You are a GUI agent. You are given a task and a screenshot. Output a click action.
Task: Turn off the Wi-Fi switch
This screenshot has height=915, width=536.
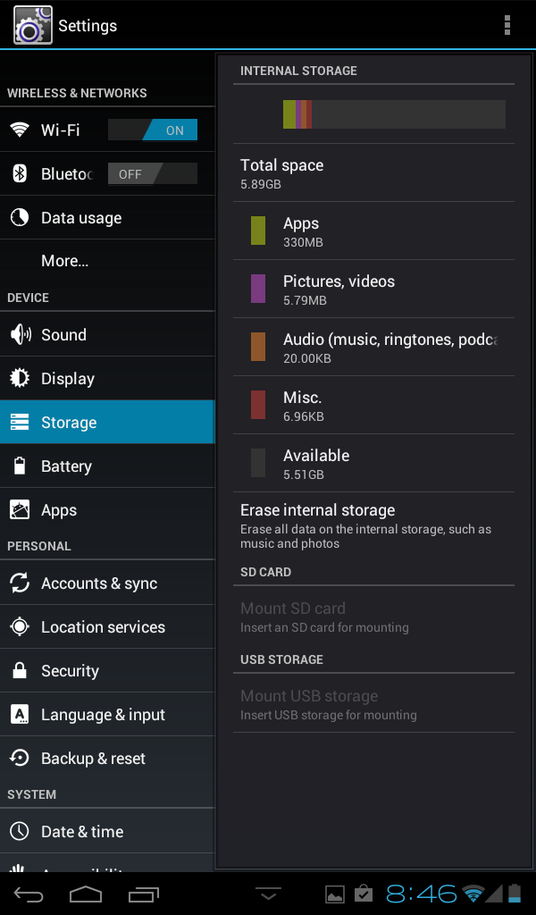(x=153, y=130)
